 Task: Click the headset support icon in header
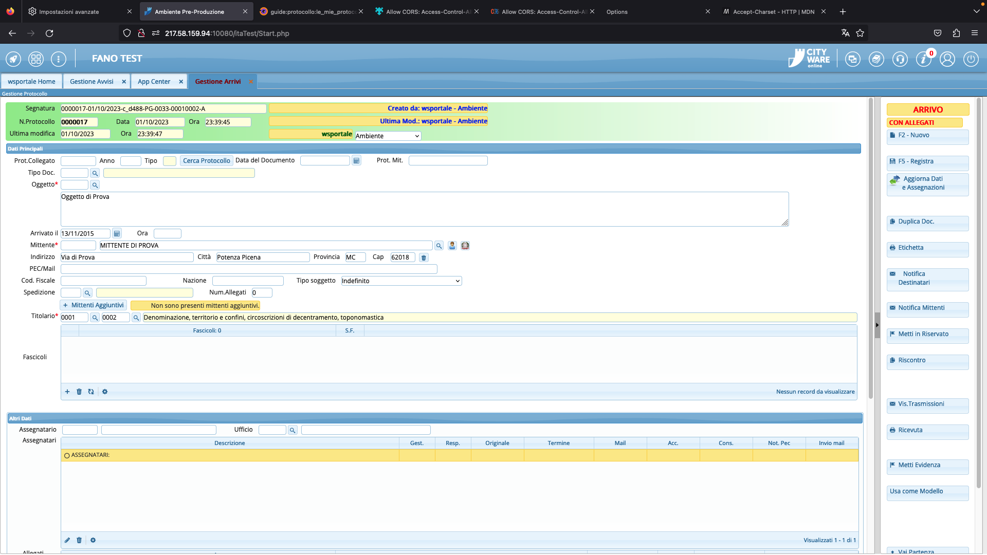[900, 59]
